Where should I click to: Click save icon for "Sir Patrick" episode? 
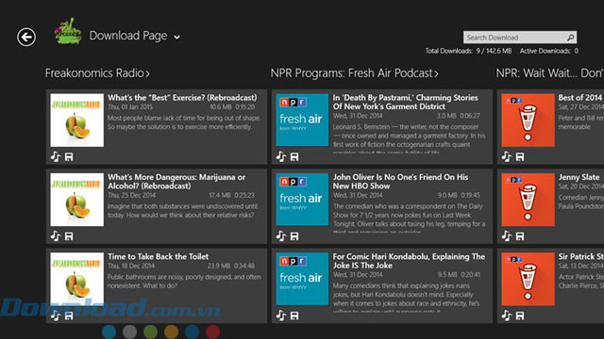click(x=520, y=316)
